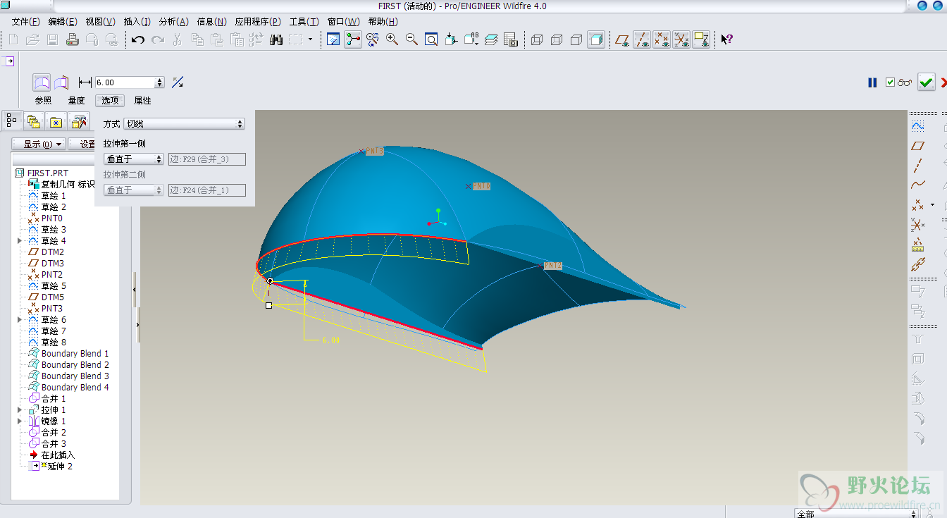The image size is (947, 518).
Task: Click the Datum Curve tool in right toolbar
Action: [917, 185]
